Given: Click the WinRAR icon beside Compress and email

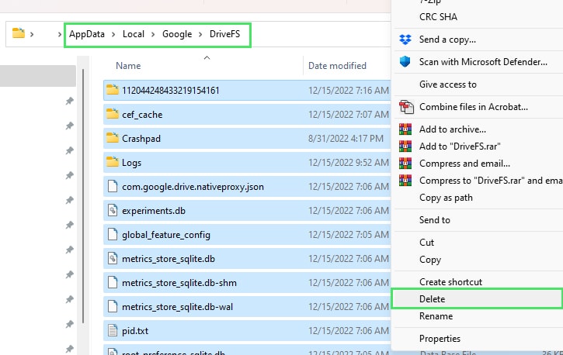Looking at the screenshot, I should coord(405,164).
